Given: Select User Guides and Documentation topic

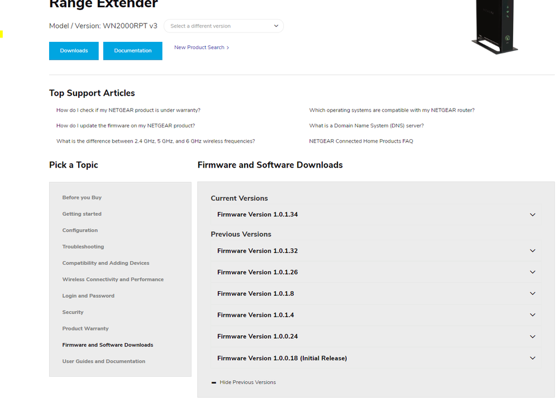Looking at the screenshot, I should click(x=103, y=361).
